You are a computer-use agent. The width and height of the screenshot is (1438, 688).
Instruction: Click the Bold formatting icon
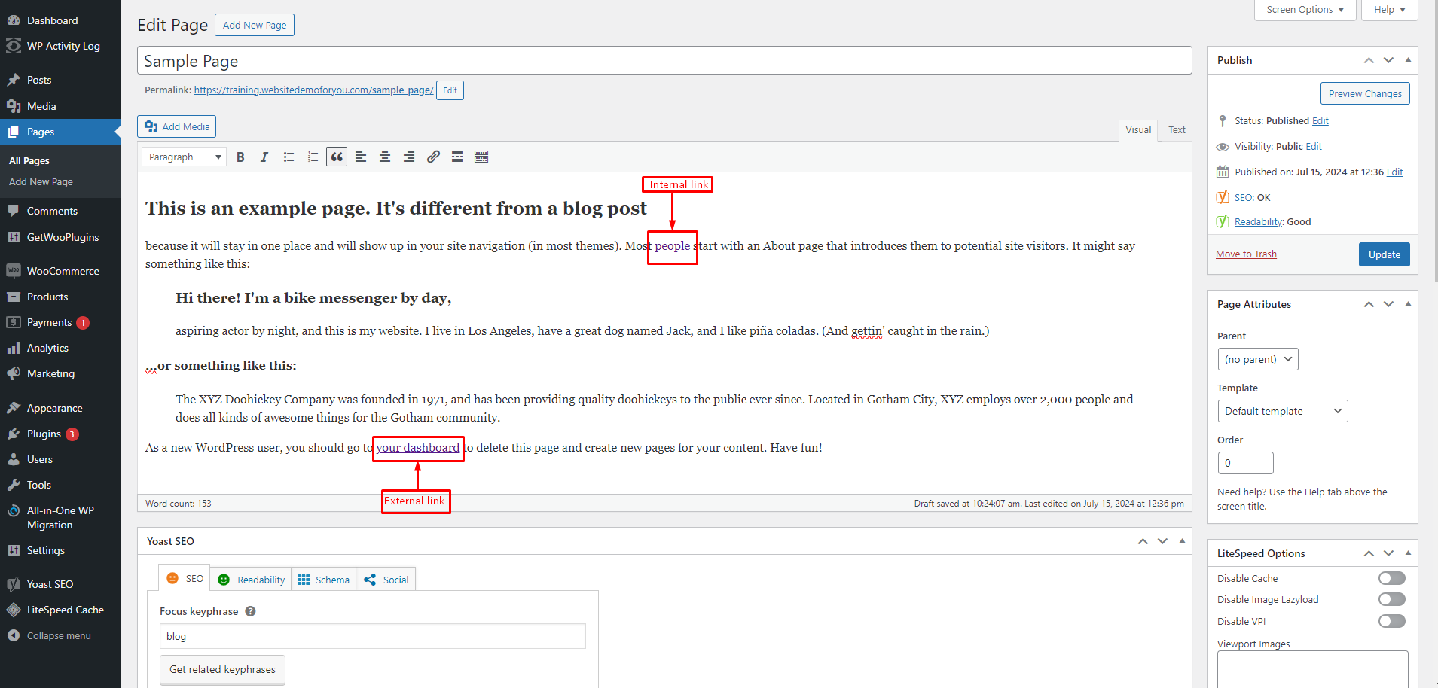coord(240,157)
